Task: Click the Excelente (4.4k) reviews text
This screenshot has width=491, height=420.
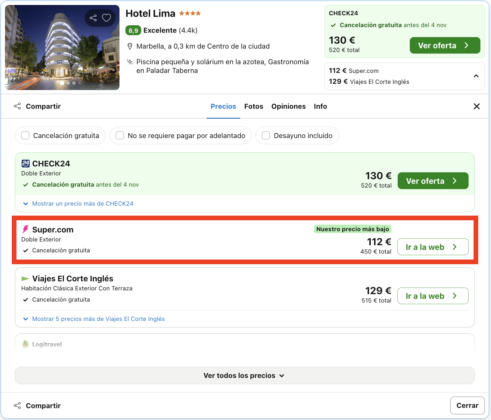Action: (x=171, y=30)
